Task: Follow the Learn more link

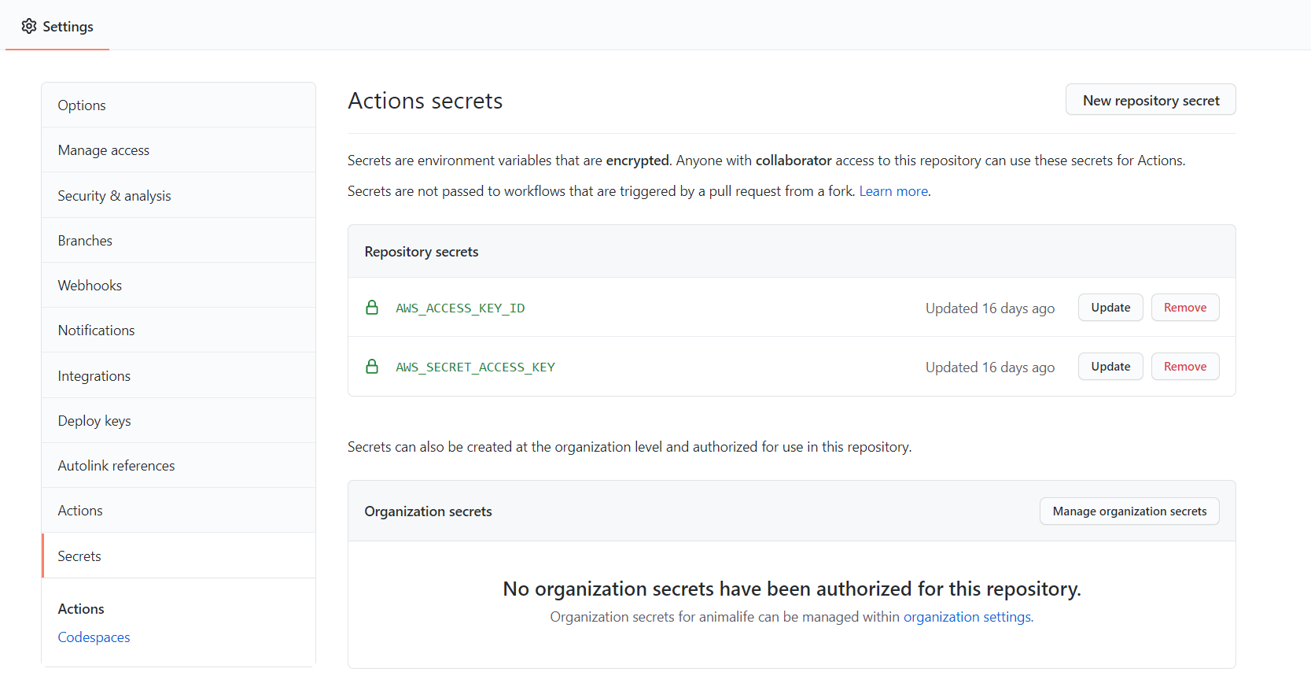Action: coord(893,191)
